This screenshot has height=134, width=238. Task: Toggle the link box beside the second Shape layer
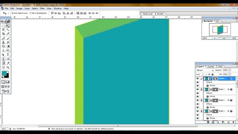[x=201, y=89]
